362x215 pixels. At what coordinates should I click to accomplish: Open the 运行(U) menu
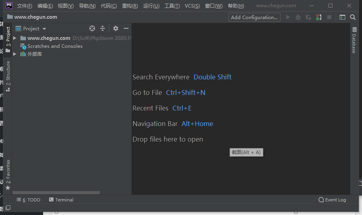(x=151, y=6)
